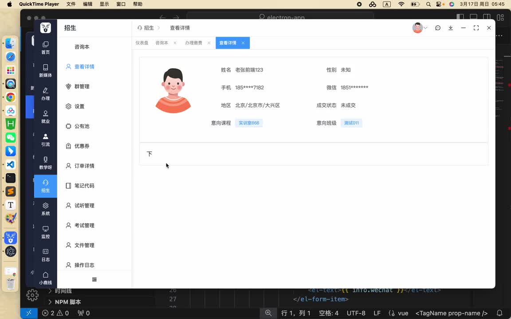Open the 首页 home section

(45, 48)
